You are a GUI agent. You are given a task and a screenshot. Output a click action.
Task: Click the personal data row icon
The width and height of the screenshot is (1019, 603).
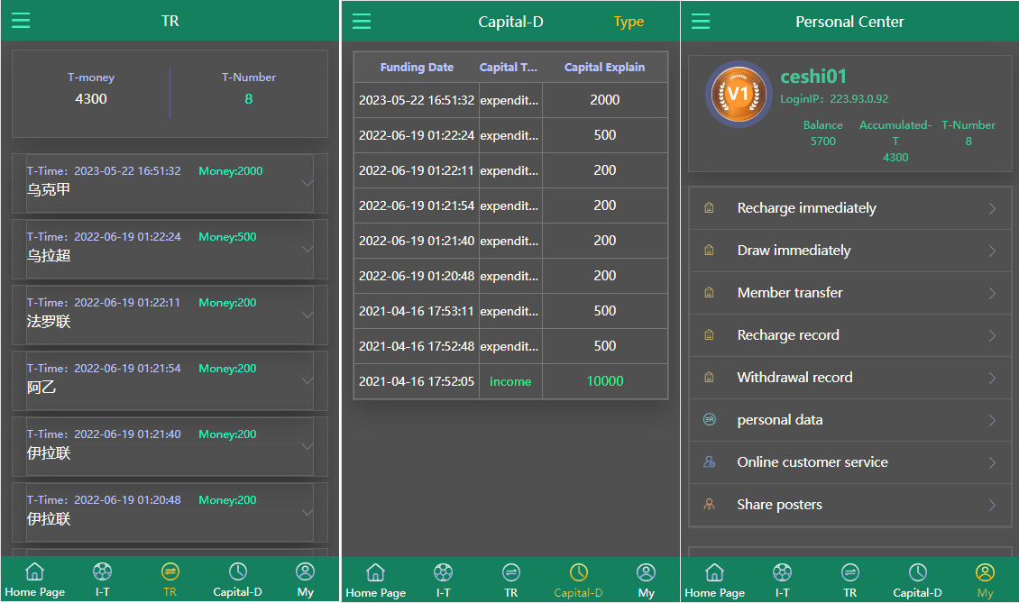coord(709,420)
